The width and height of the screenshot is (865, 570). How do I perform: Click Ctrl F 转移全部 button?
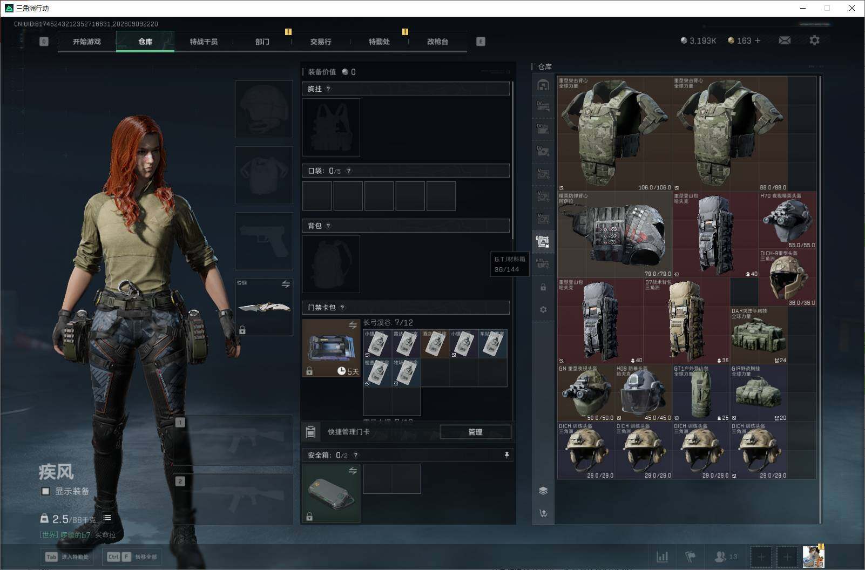pyautogui.click(x=132, y=557)
